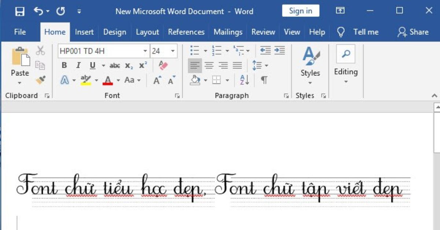Activate the Format Painter brush
Screen dimensions: 440x230
click(40, 80)
